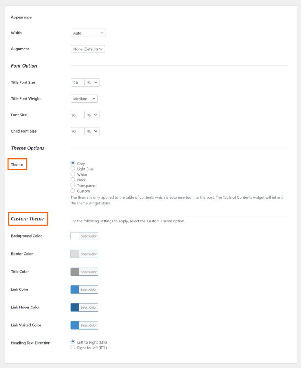This screenshot has height=368, width=301.
Task: Focus the Font Size value field
Action: click(78, 115)
